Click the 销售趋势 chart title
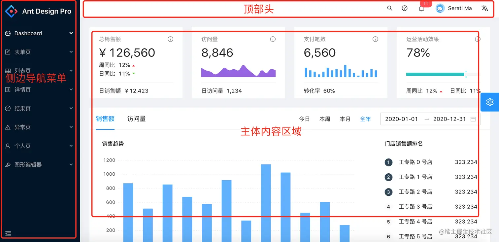Screen dimensions: 499x242 click(x=113, y=144)
